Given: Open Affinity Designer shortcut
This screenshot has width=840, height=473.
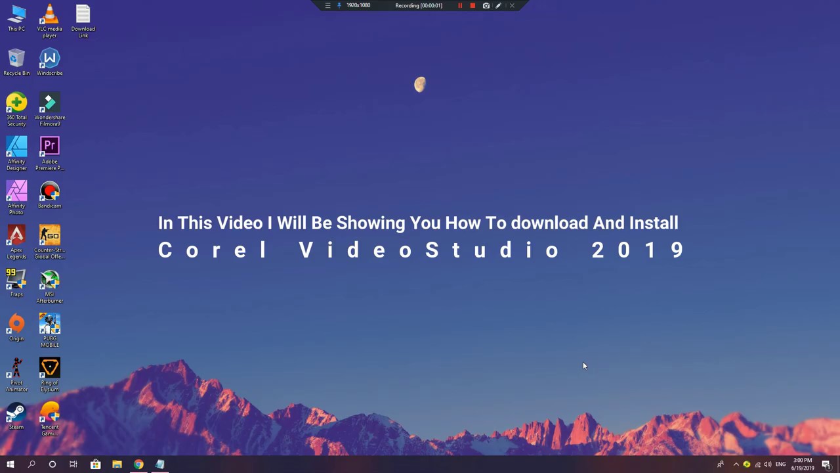Looking at the screenshot, I should click(16, 154).
